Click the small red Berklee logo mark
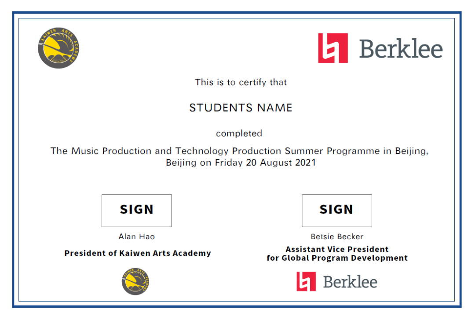This screenshot has height=320, width=475. (x=306, y=282)
